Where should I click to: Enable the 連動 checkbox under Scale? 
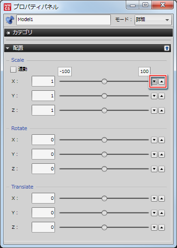click(x=13, y=69)
